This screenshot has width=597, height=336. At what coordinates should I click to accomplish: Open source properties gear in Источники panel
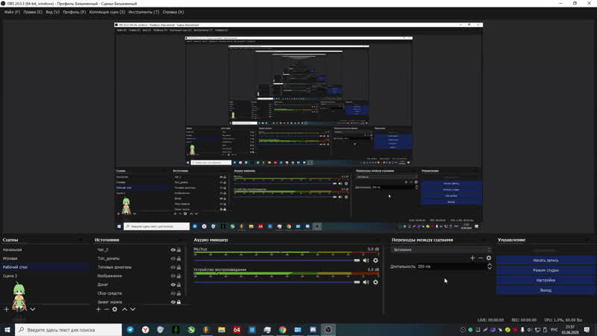pos(115,309)
